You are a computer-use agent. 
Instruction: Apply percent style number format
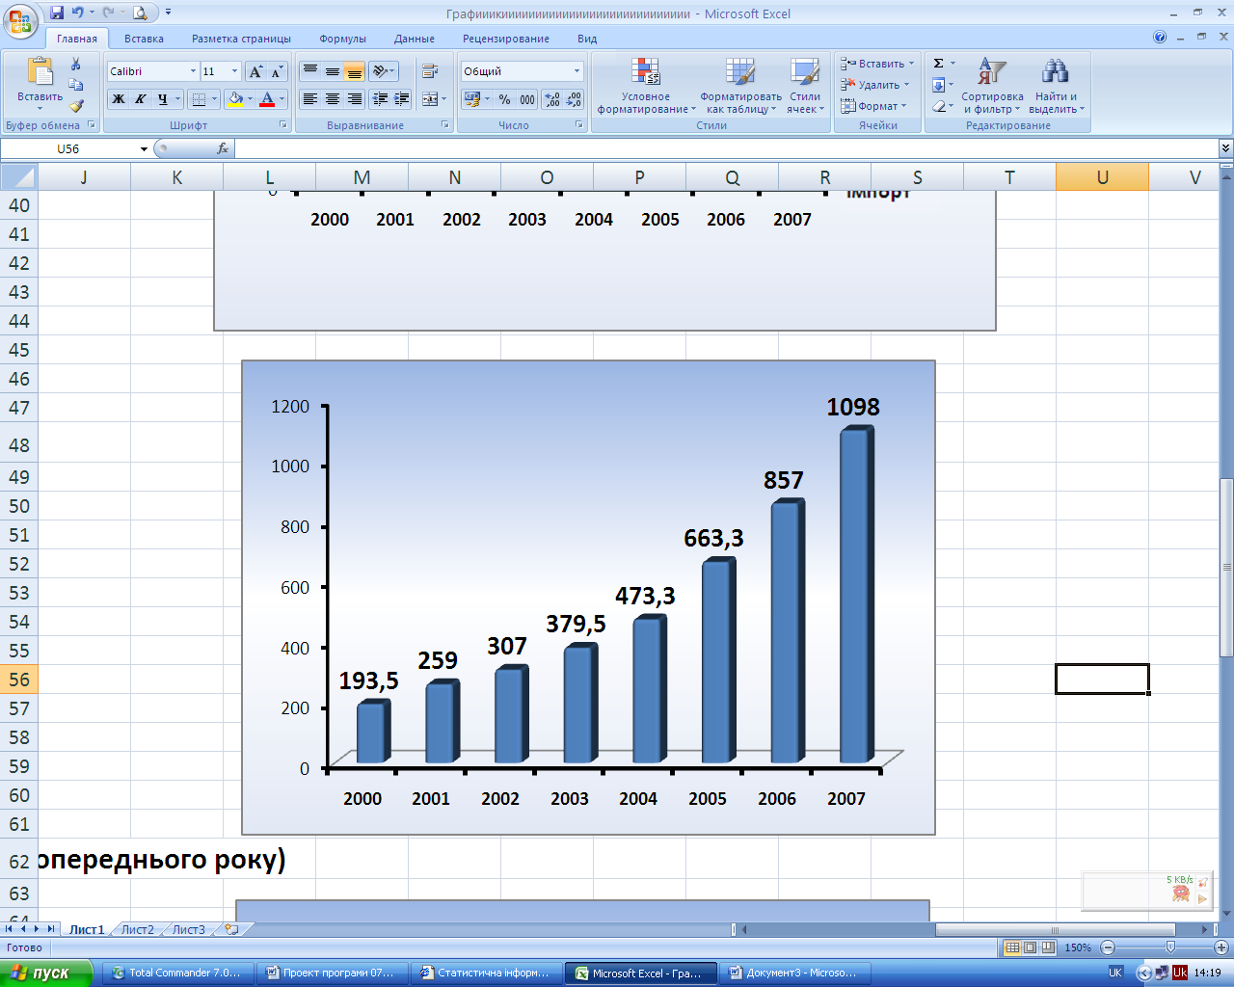[504, 99]
